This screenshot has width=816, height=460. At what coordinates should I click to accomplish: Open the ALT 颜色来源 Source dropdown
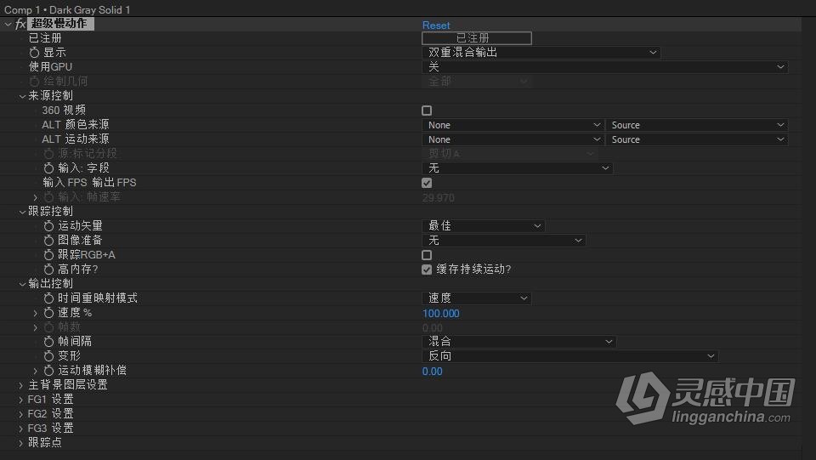click(697, 125)
